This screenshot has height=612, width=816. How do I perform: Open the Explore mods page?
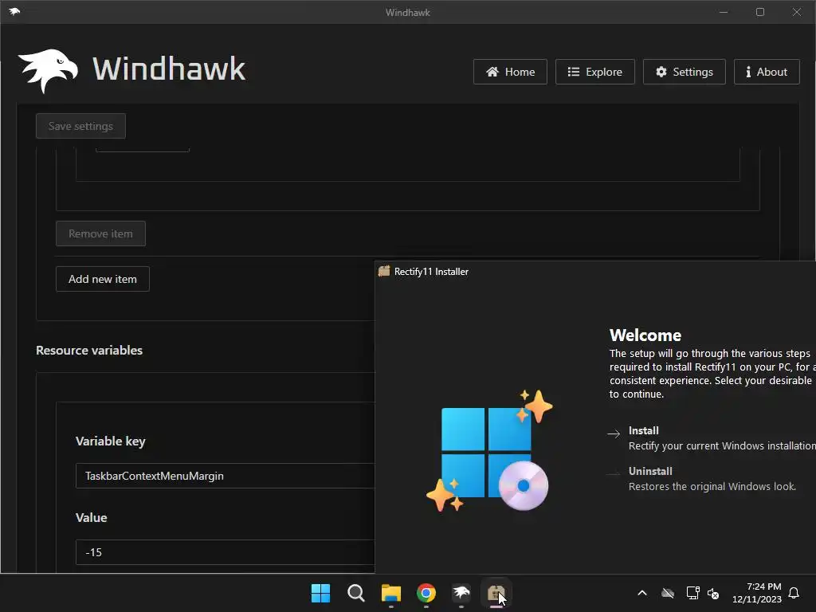(x=594, y=72)
